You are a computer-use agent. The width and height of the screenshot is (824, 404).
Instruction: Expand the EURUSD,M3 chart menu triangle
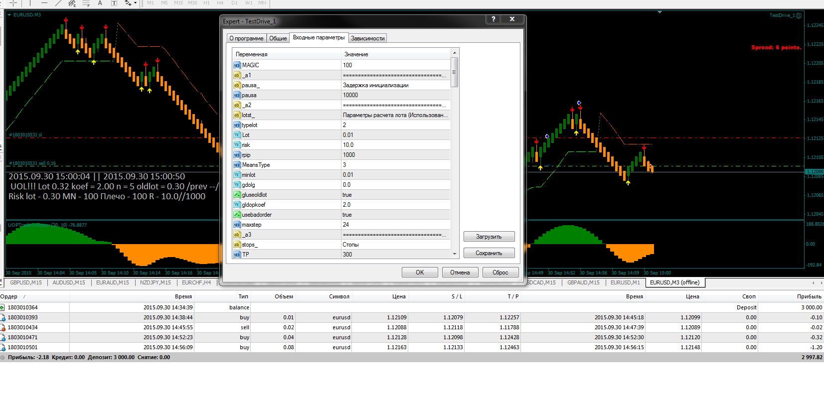pos(9,15)
